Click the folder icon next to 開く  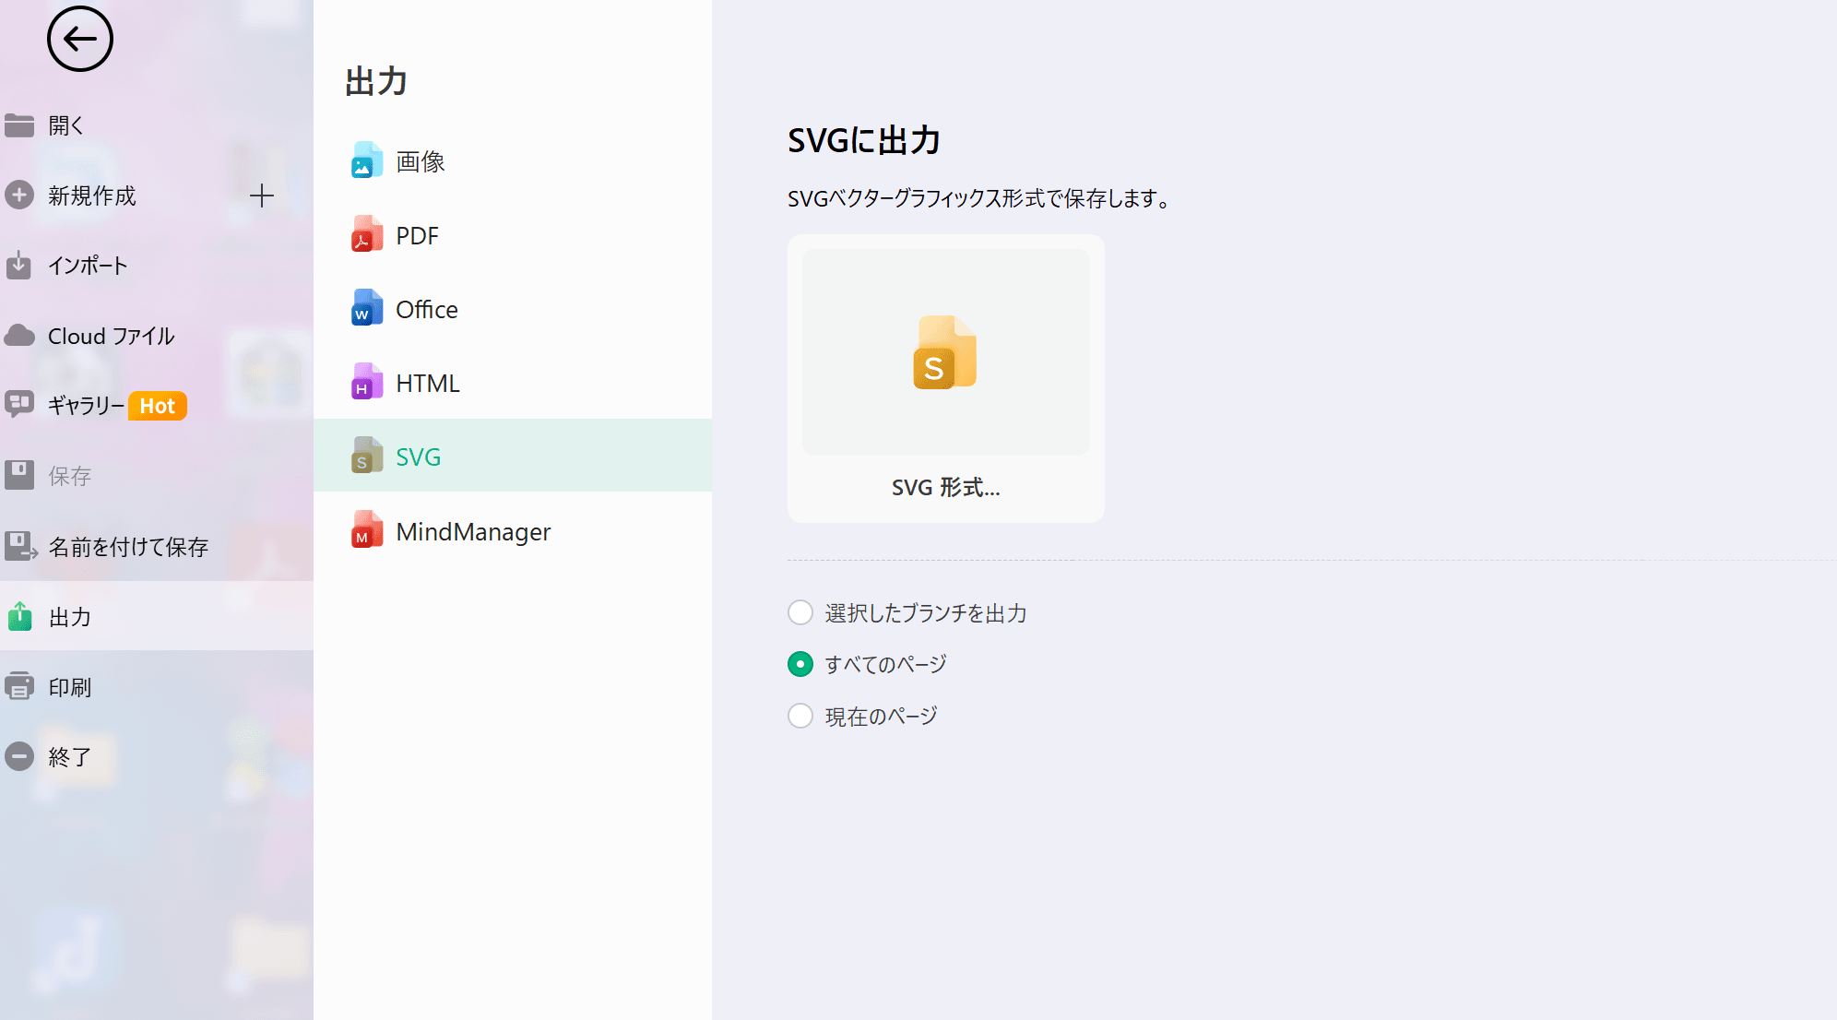click(x=19, y=125)
